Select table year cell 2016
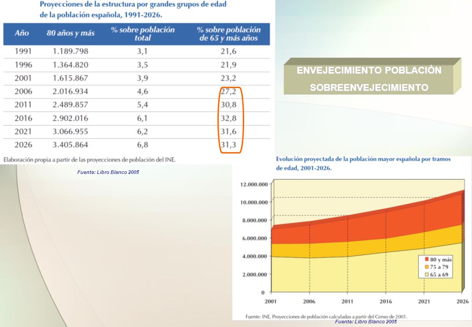Image resolution: width=472 pixels, height=327 pixels. pyautogui.click(x=23, y=118)
